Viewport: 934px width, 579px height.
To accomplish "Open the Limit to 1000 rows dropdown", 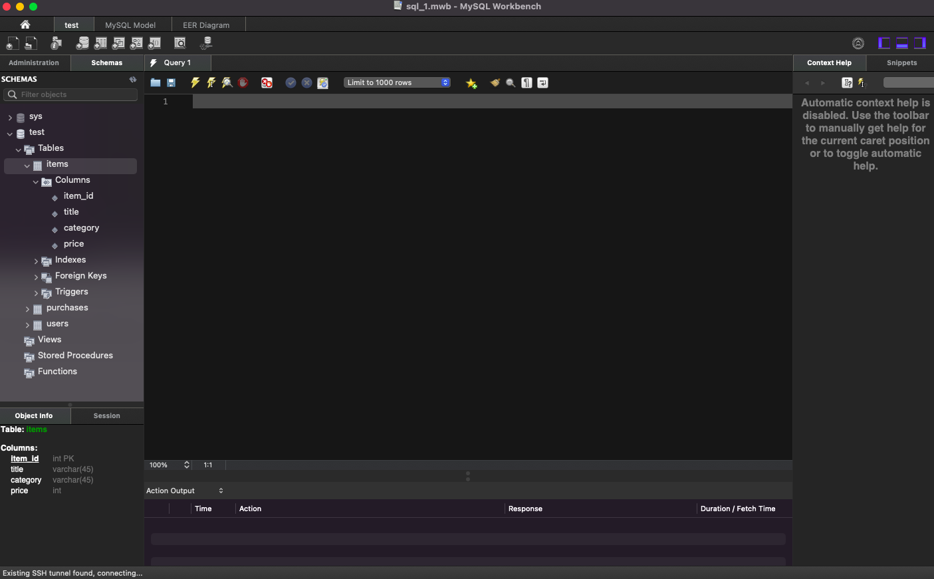I will coord(397,82).
